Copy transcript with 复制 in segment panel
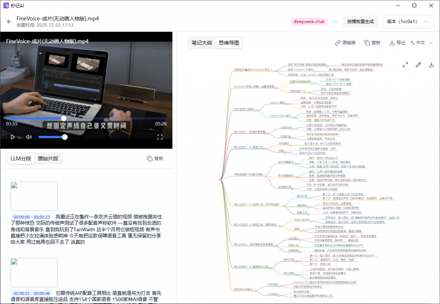The width and height of the screenshot is (440, 304). [x=155, y=159]
